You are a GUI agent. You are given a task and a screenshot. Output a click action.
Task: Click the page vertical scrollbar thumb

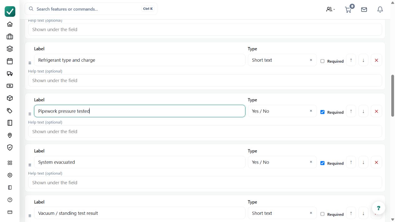click(x=393, y=95)
